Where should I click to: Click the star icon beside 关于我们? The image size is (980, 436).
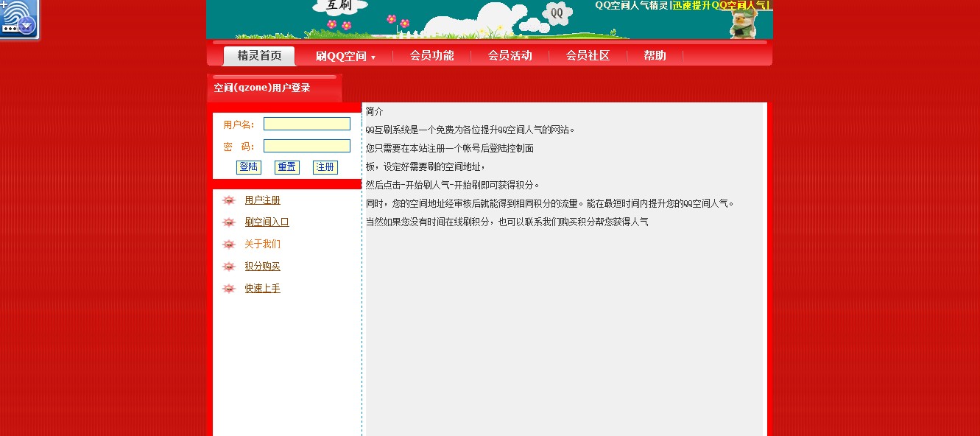click(229, 245)
